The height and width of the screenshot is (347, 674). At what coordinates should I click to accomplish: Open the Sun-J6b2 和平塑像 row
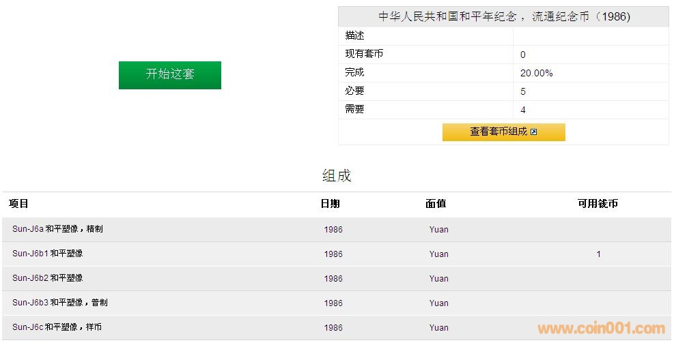(47, 278)
